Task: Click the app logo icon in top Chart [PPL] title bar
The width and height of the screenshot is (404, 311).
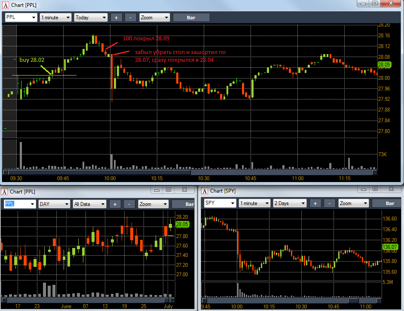Action: point(5,5)
